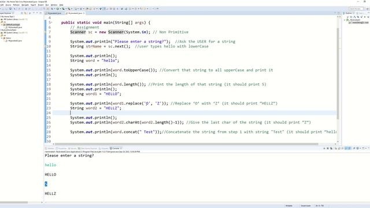Screen dimensions: 370x208
Task: Click the green 'hello' console input text
Action: [50, 165]
